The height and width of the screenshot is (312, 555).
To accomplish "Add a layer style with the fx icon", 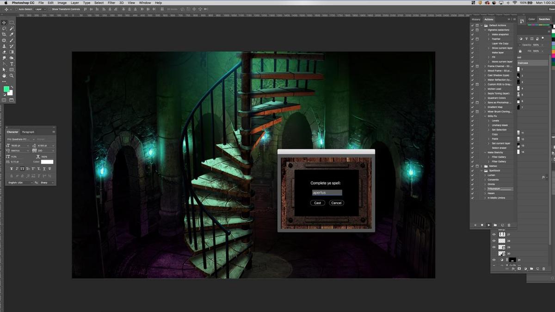I will (x=513, y=269).
